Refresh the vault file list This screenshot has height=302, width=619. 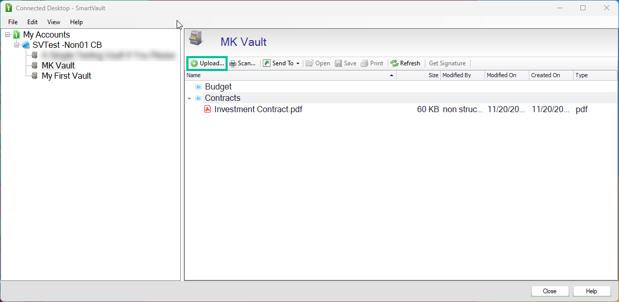(x=405, y=63)
